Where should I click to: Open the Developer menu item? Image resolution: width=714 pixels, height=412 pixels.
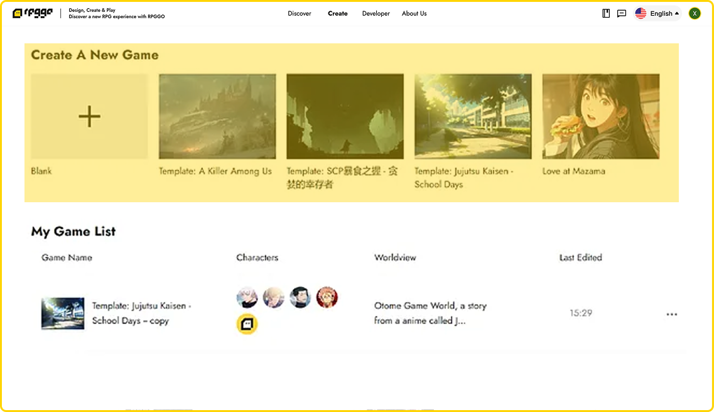pos(376,13)
